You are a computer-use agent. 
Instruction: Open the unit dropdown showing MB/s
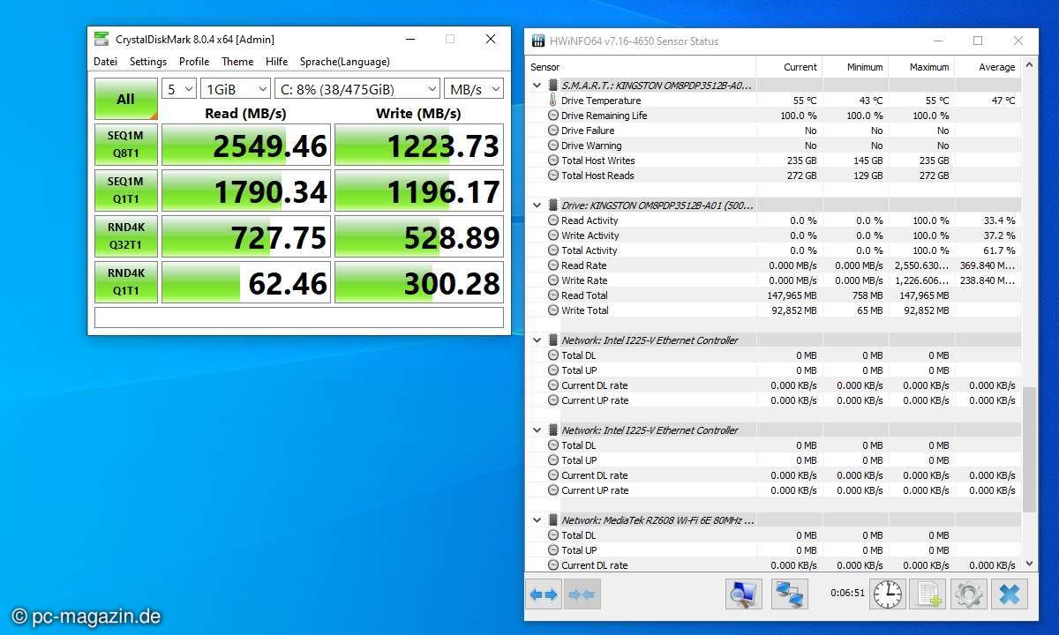474,89
